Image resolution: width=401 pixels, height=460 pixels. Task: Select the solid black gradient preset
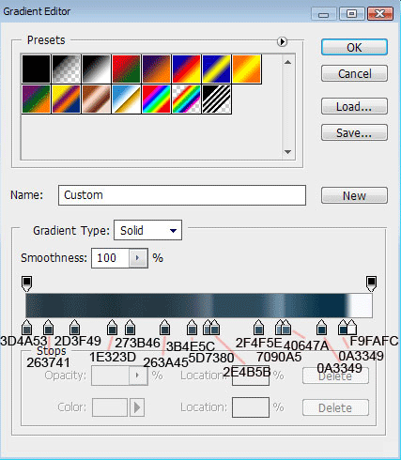tap(36, 69)
